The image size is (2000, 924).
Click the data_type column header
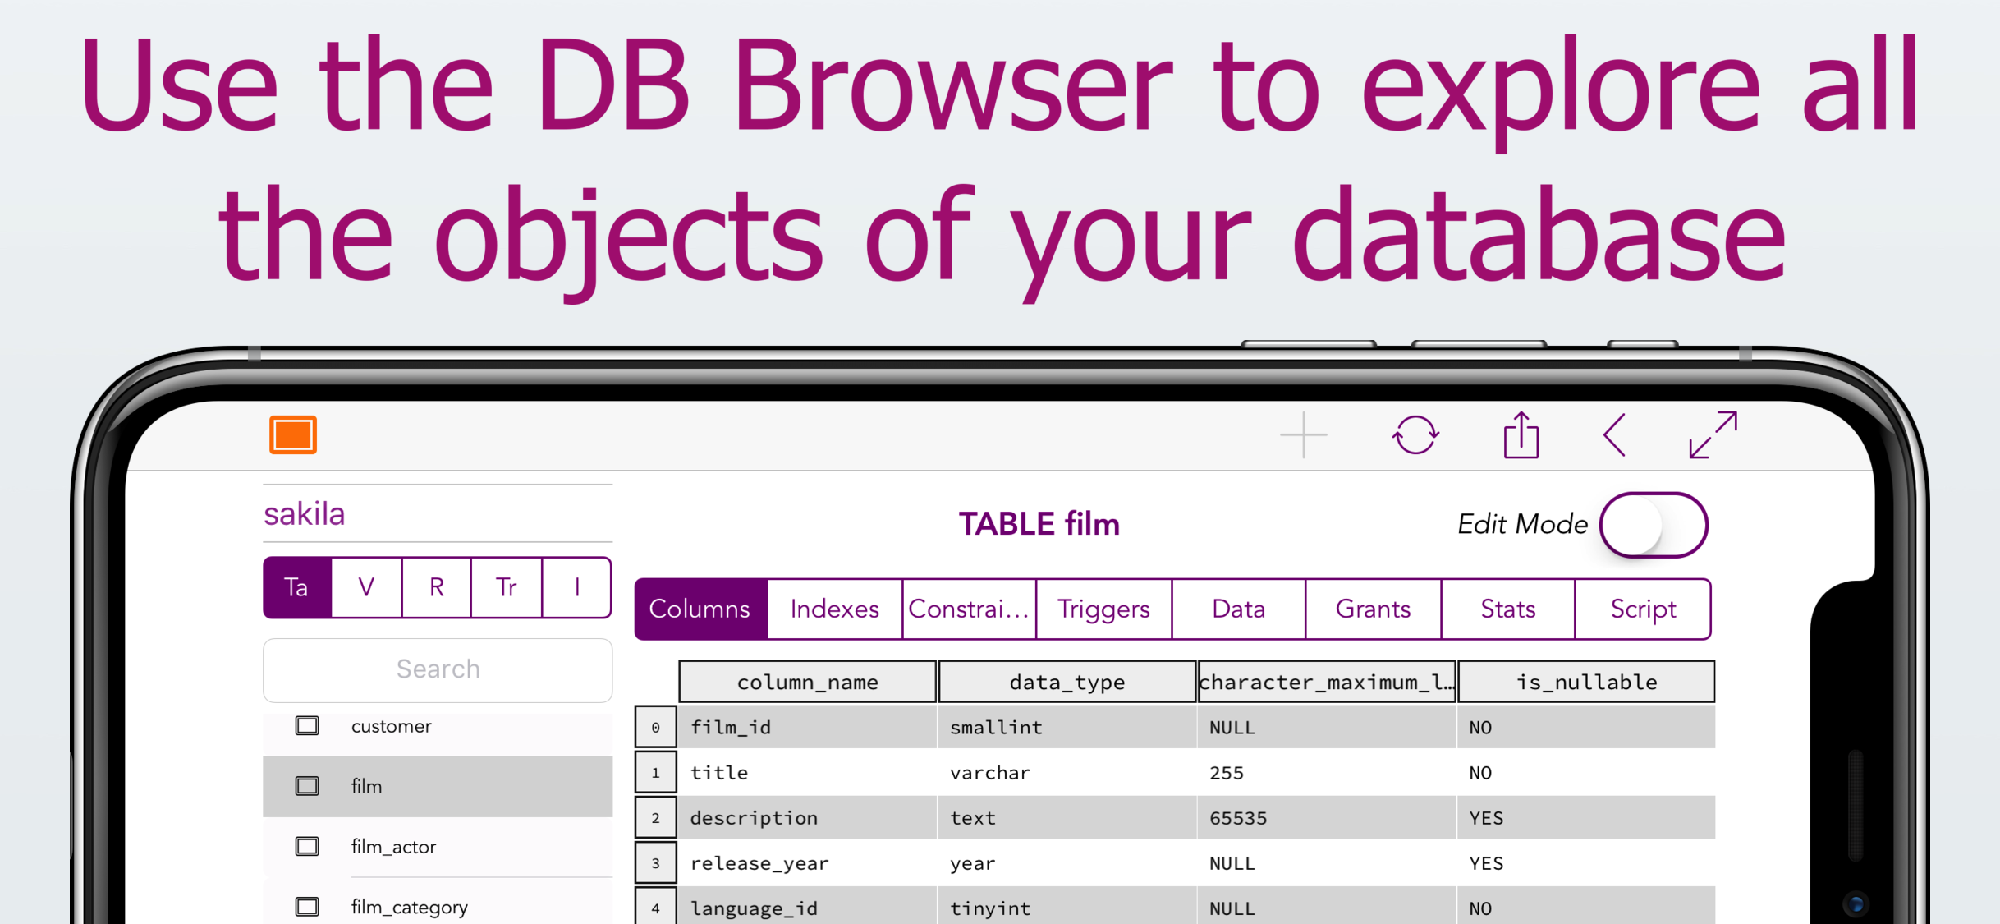[x=1067, y=682]
